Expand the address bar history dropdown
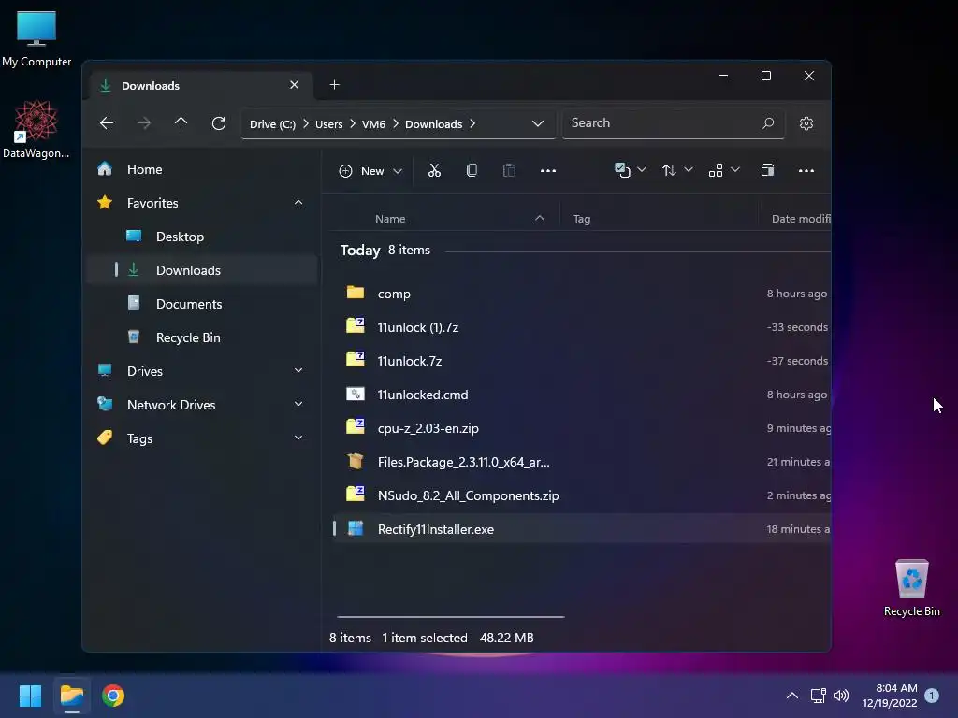Viewport: 958px width, 718px height. [x=538, y=123]
